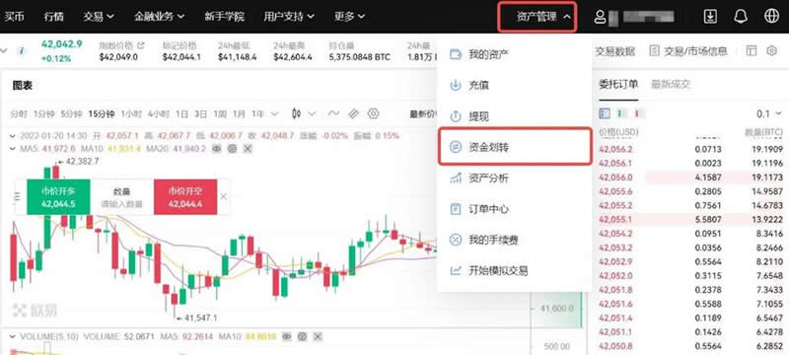Viewport: 789px width, 355px height.
Task: Show only asks in order book view
Action: (x=636, y=113)
